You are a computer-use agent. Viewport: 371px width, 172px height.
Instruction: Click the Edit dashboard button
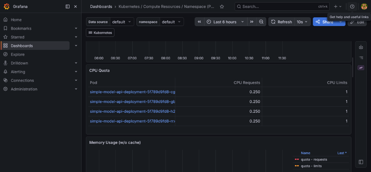[x=357, y=22]
